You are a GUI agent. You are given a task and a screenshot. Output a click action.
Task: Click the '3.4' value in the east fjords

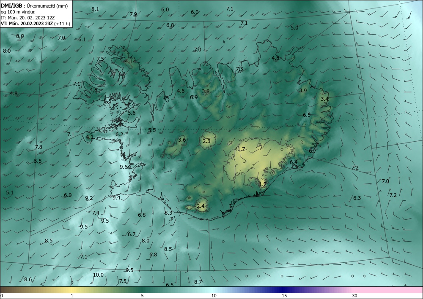324,99
